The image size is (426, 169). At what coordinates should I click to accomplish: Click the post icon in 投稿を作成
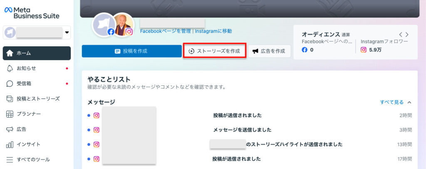tap(117, 51)
